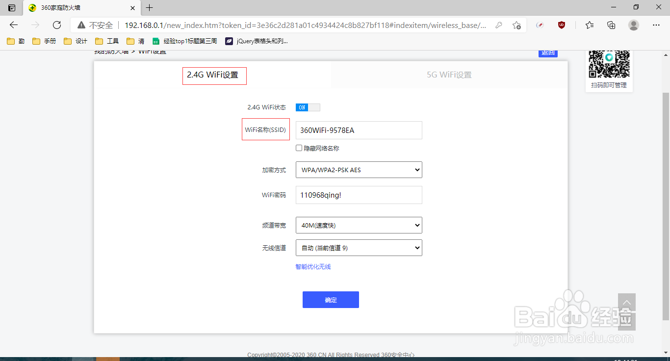670x361 pixels.
Task: Click the browser address bar URL
Action: 305,25
